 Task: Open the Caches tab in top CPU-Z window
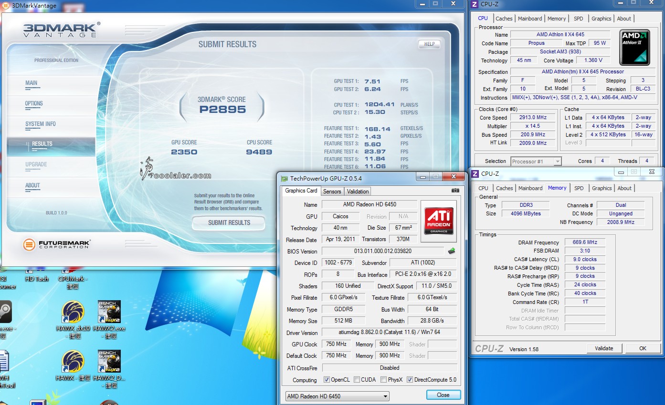pyautogui.click(x=504, y=19)
